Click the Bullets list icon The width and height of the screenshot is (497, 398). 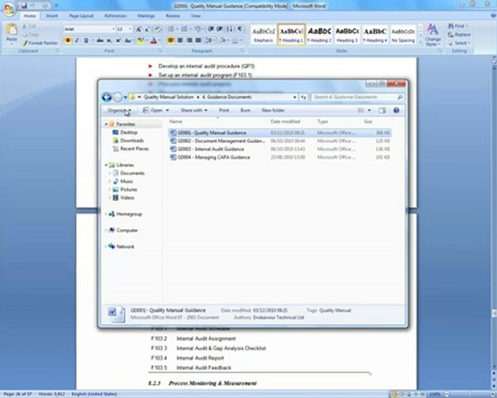click(x=171, y=29)
